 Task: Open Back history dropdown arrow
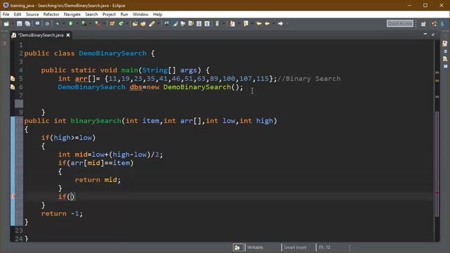(274, 24)
